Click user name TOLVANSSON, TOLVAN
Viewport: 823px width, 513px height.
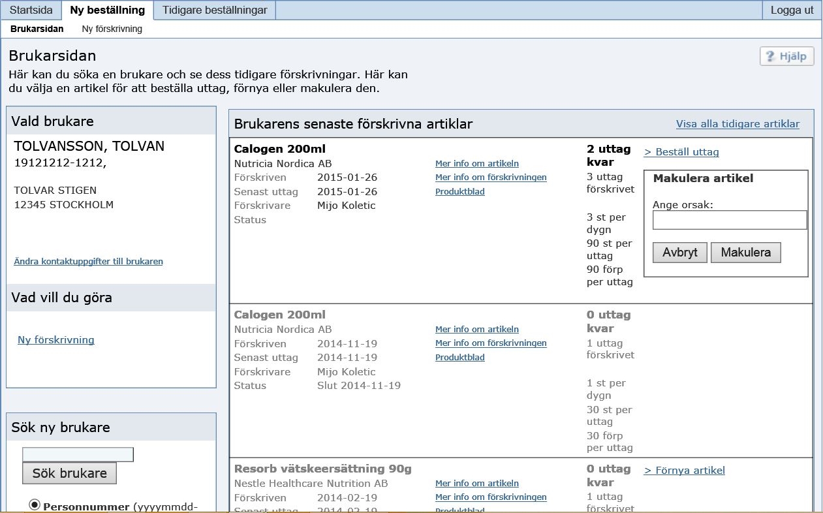tap(89, 146)
